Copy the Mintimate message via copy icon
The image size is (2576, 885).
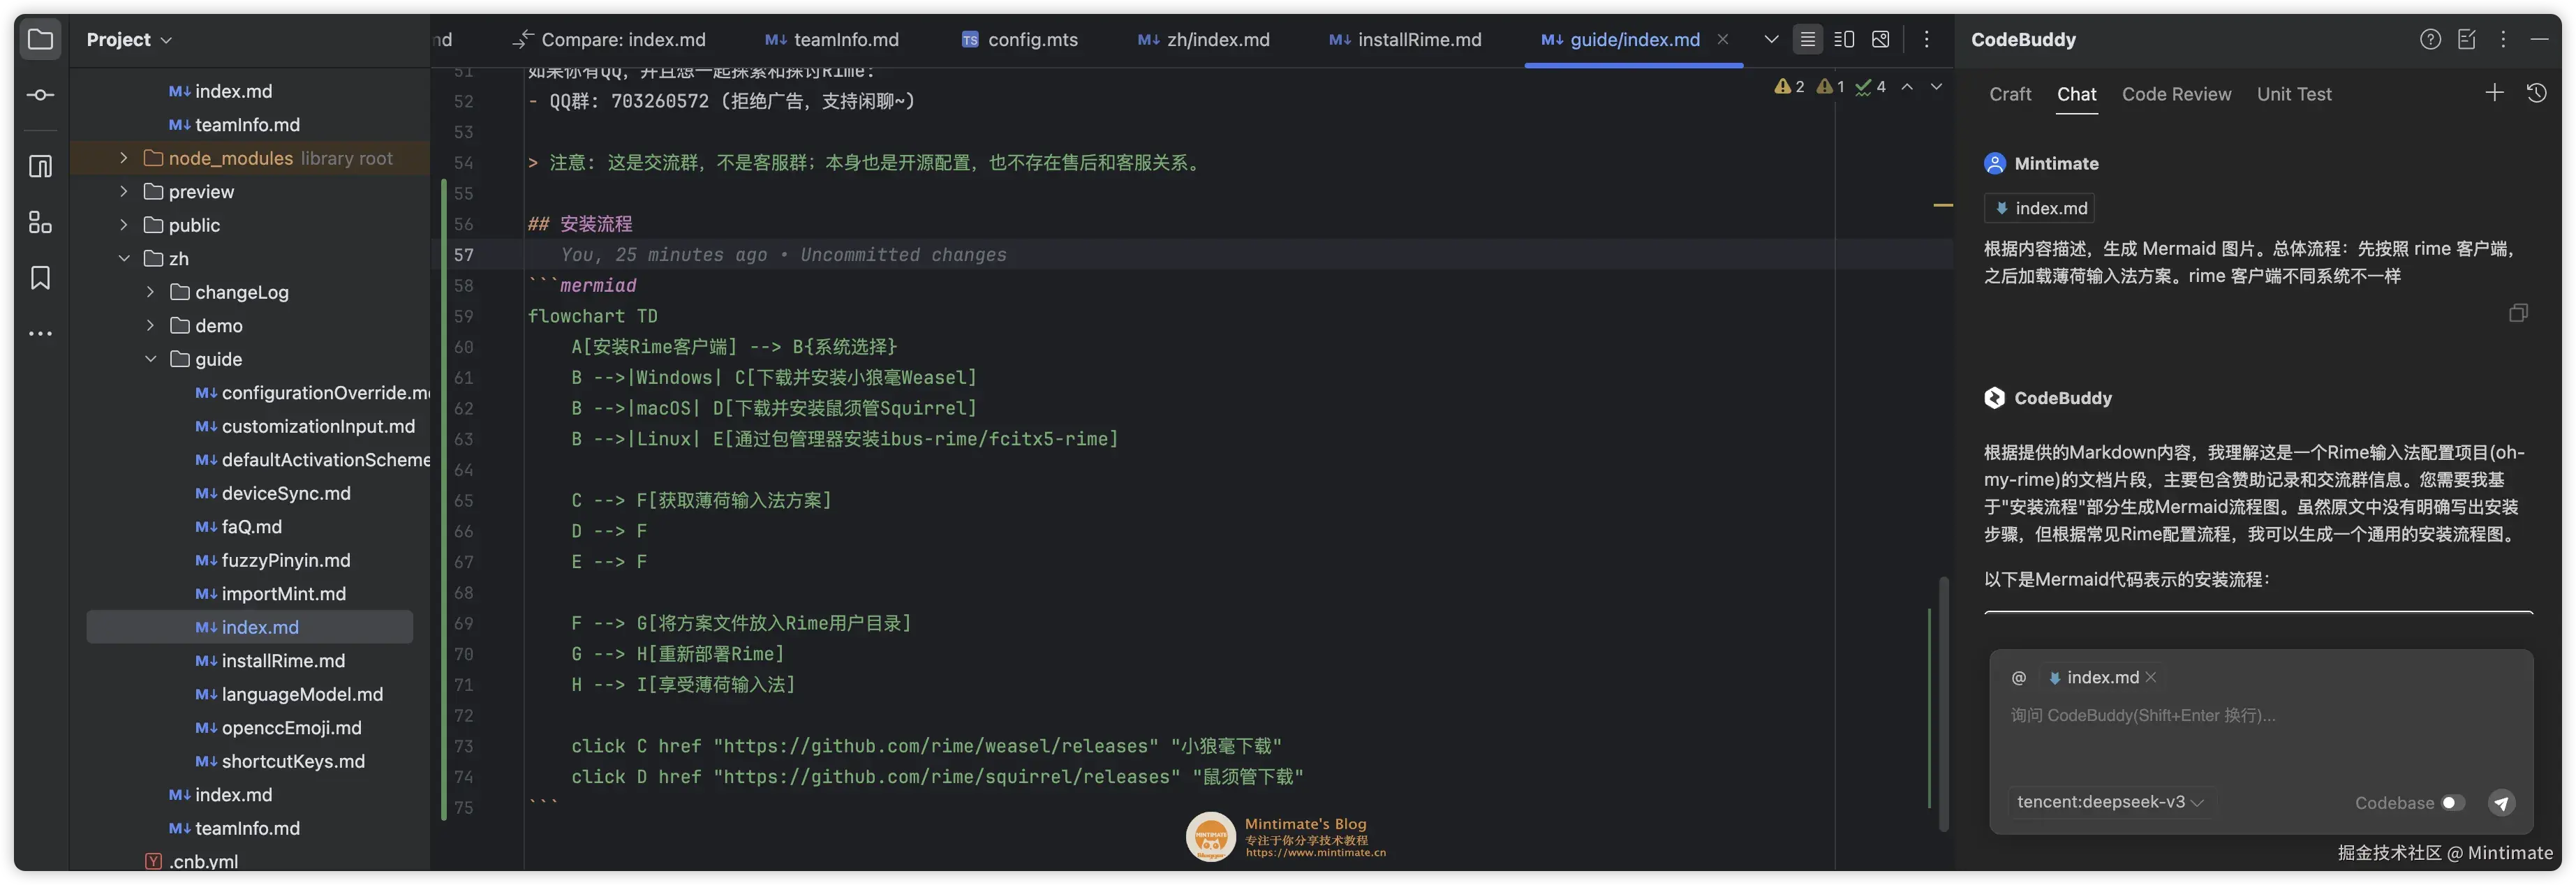click(x=2518, y=313)
